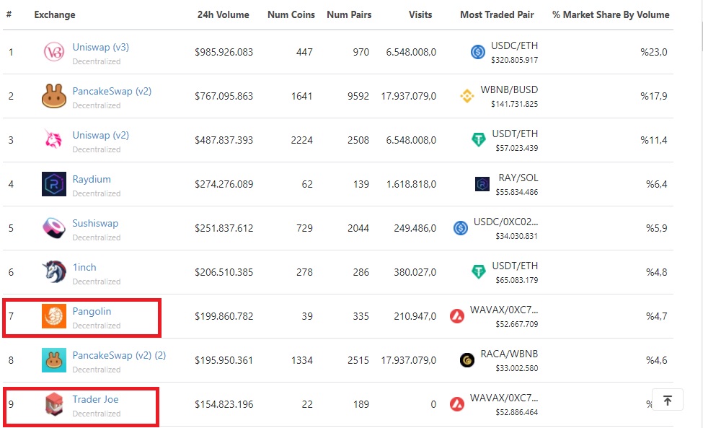This screenshot has height=428, width=703.
Task: Click the 2224 coins count for Uniswap (v2)
Action: [301, 140]
